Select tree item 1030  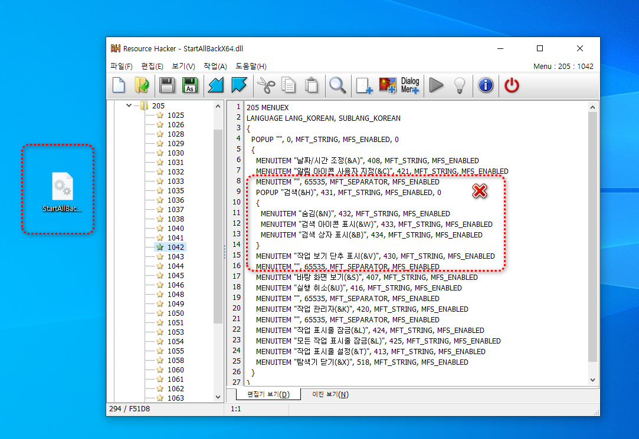pyautogui.click(x=176, y=153)
